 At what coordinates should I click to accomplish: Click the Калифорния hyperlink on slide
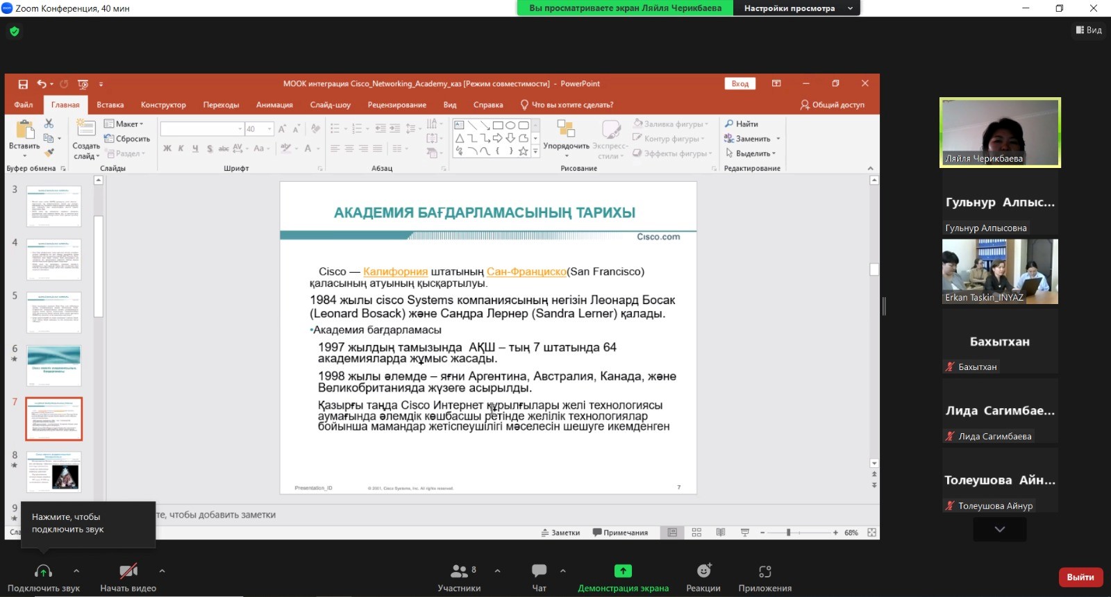pyautogui.click(x=395, y=271)
